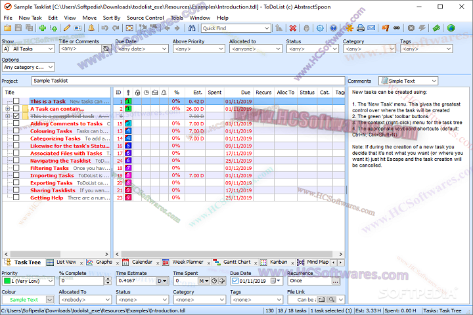Click the Due column header
This screenshot has width=473, height=315.
[x=238, y=93]
